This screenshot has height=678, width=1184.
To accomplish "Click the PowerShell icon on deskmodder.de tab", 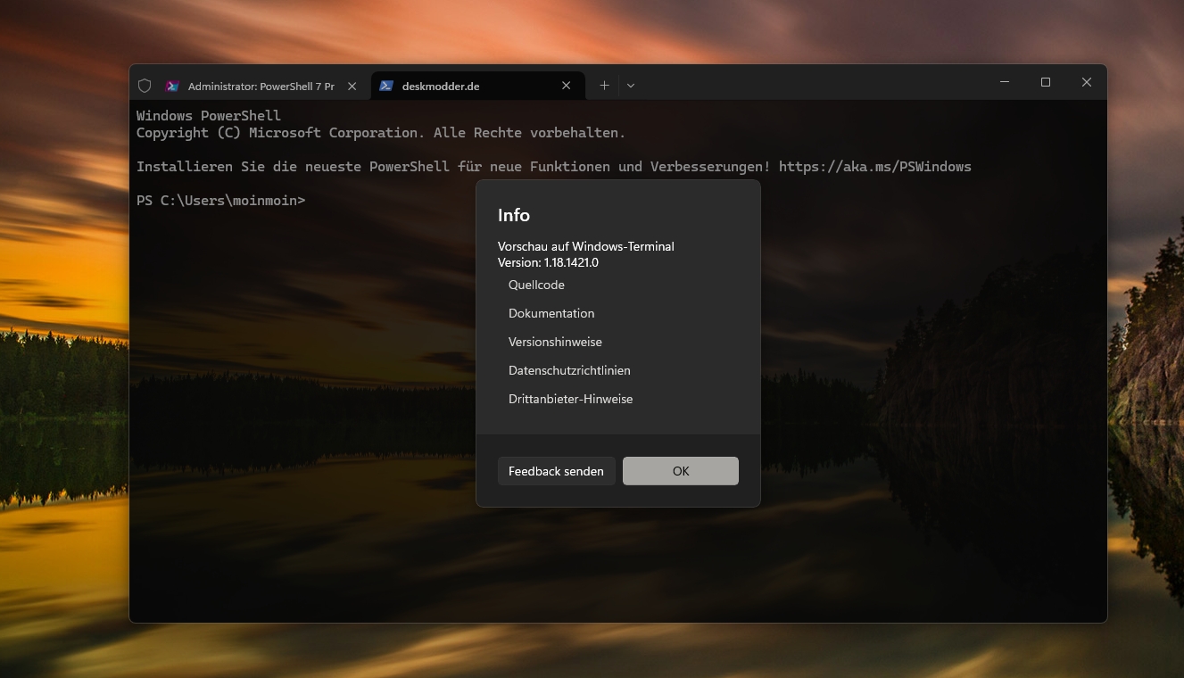I will 386,86.
